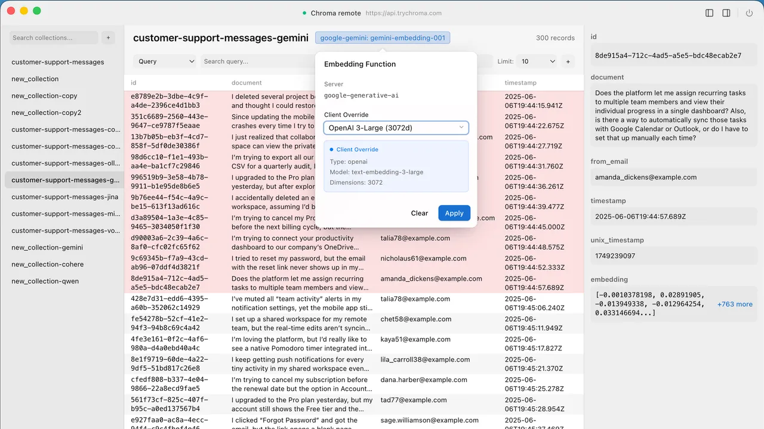Click the id cell 98d6cc10-f1e1-493b
Image resolution: width=764 pixels, height=429 pixels.
pyautogui.click(x=170, y=161)
